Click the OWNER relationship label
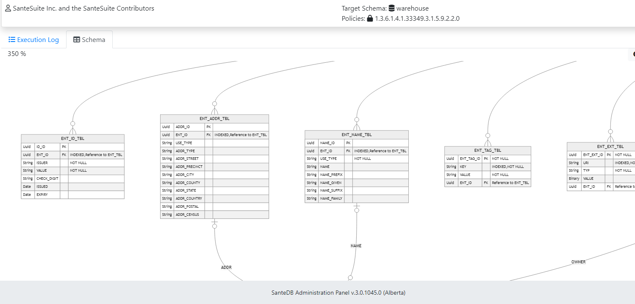This screenshot has height=304, width=635. [x=578, y=262]
